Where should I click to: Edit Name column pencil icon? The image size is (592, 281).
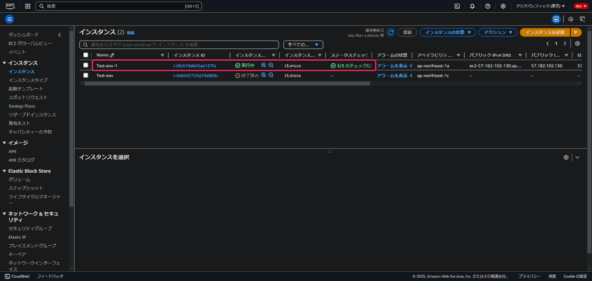pyautogui.click(x=112, y=55)
